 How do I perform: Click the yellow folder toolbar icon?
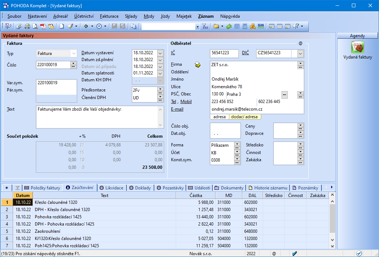click(216, 26)
